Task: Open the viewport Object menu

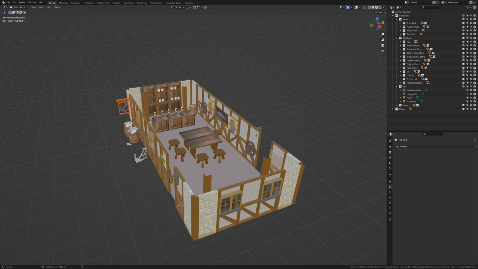Action: 57,7
